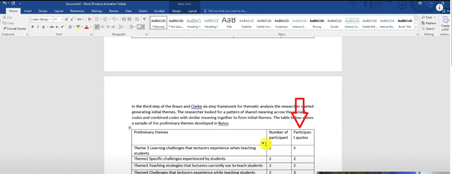The width and height of the screenshot is (452, 174).
Task: Open the Mailings tab
Action: pos(97,11)
